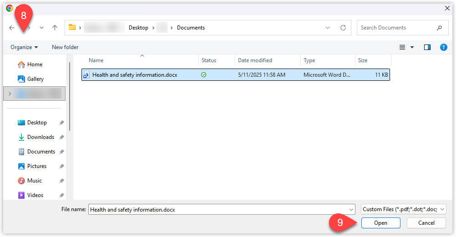Click the Cancel button
The image size is (456, 237).
coord(426,223)
